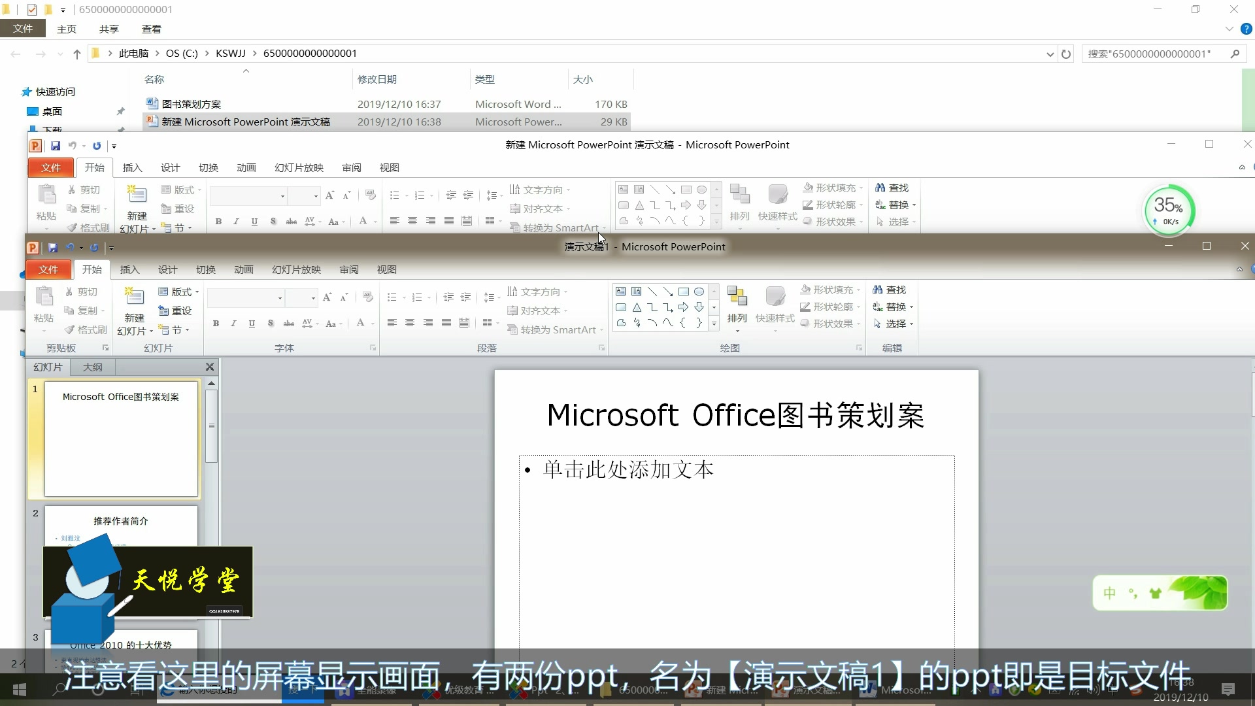Click Bold button in front PowerPoint window
This screenshot has height=706, width=1255.
point(216,324)
